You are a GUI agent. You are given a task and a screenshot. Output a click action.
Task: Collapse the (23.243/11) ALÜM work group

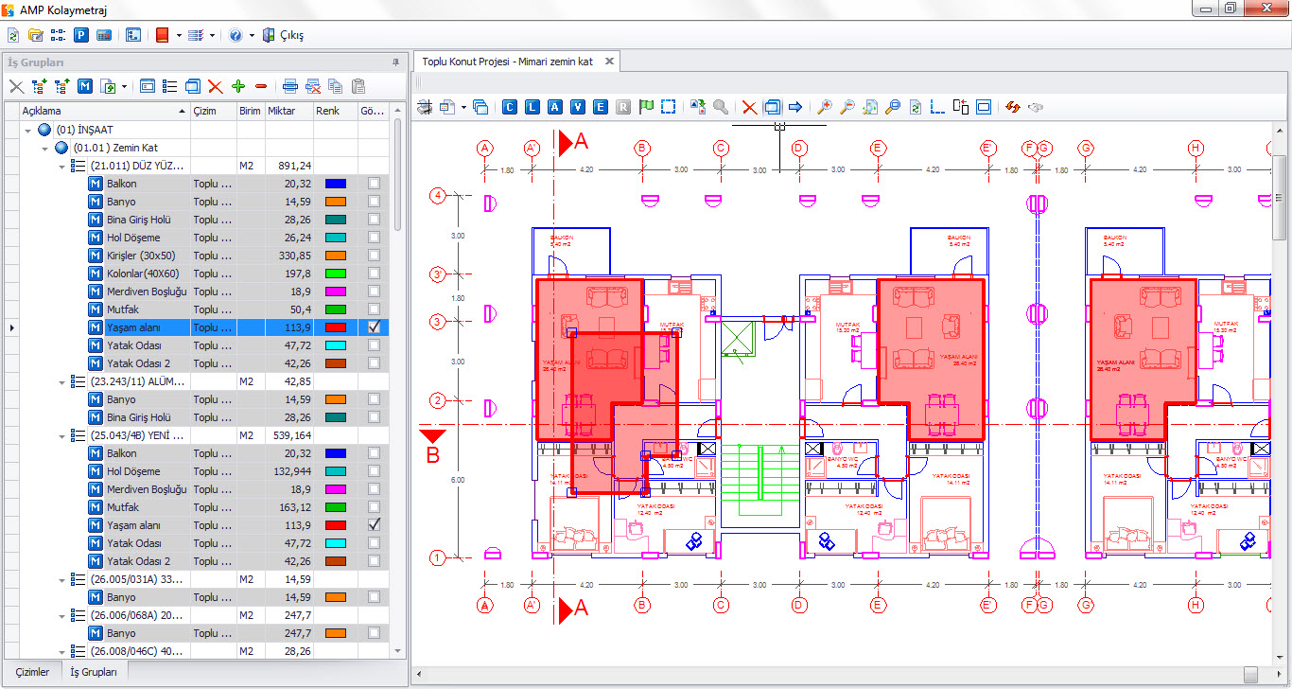tap(62, 381)
